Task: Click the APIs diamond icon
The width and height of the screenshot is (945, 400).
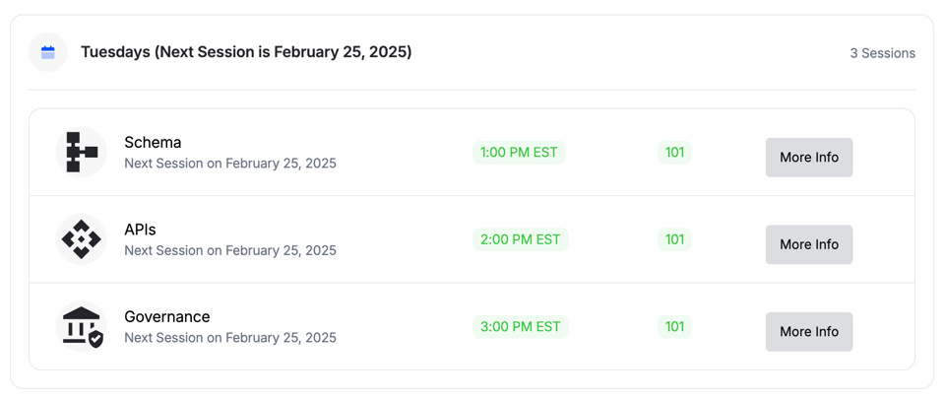Action: tap(82, 239)
